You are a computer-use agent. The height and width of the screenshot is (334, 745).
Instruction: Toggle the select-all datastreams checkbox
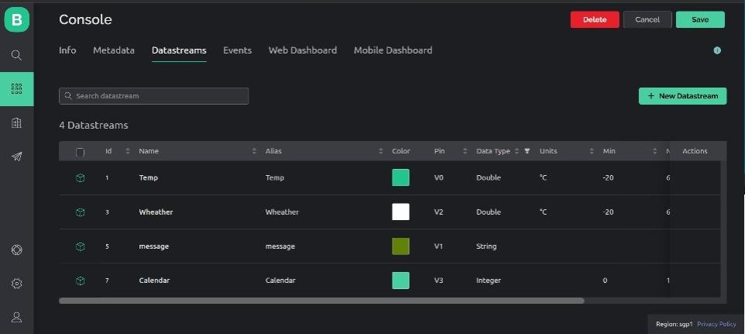(80, 152)
